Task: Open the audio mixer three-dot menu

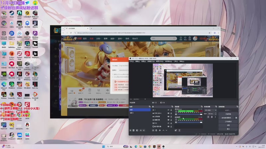Action: pyautogui.click(x=179, y=130)
